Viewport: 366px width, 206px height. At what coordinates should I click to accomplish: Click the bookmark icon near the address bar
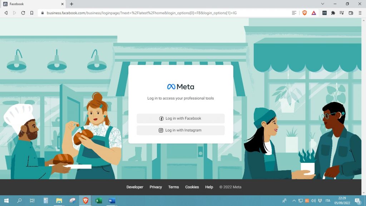pyautogui.click(x=32, y=13)
